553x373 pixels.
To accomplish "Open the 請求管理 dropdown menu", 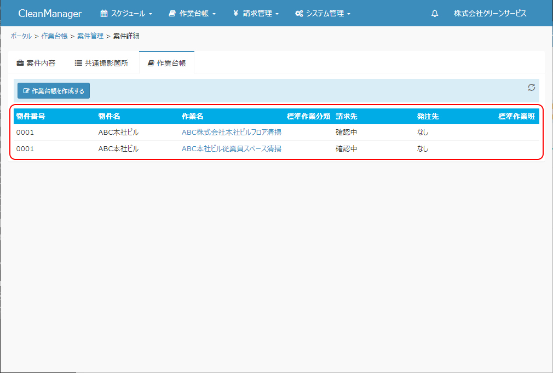I will pyautogui.click(x=256, y=14).
